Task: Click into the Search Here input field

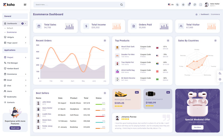Action: (x=77, y=5)
